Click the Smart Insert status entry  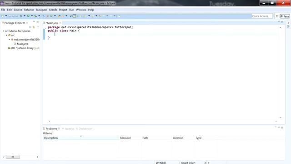pos(188,163)
